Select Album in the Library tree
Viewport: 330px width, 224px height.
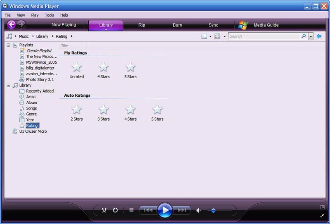31,102
